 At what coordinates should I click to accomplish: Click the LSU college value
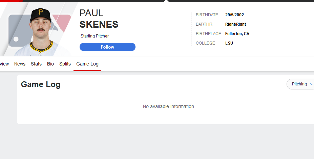tap(229, 43)
